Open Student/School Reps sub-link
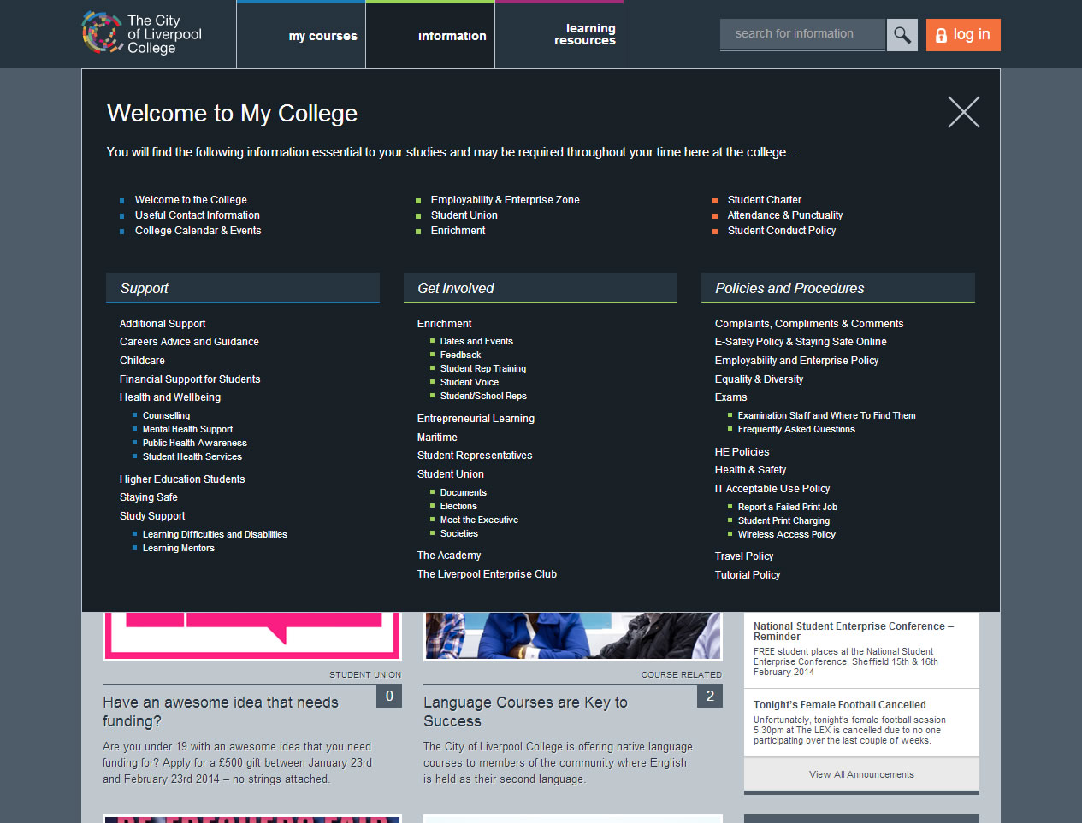 coord(483,397)
